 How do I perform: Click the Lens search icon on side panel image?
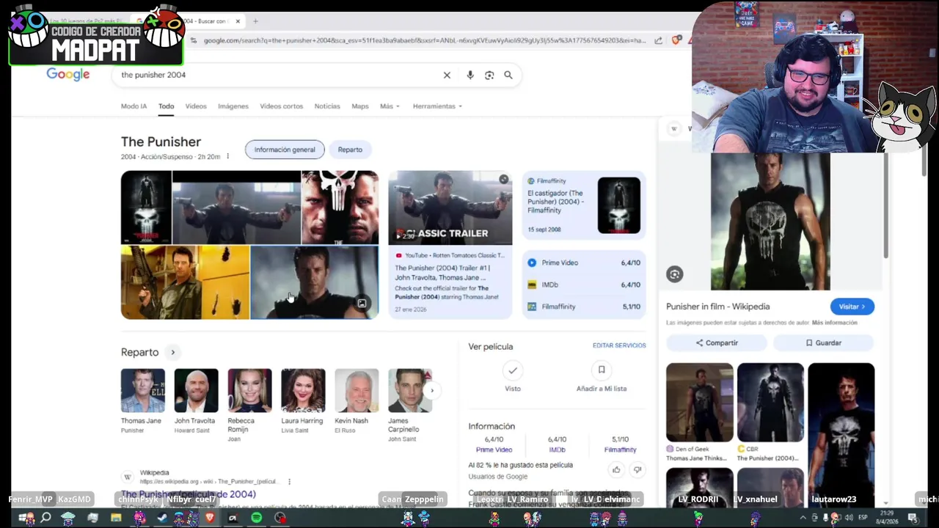tap(674, 274)
